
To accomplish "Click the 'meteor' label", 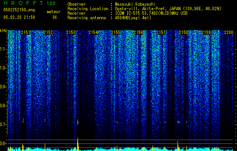I will pyautogui.click(x=54, y=12).
